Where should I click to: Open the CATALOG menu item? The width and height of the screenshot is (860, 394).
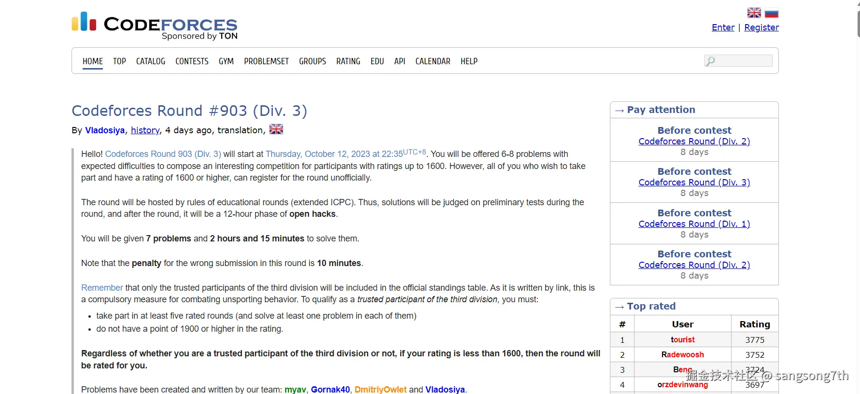pos(151,61)
